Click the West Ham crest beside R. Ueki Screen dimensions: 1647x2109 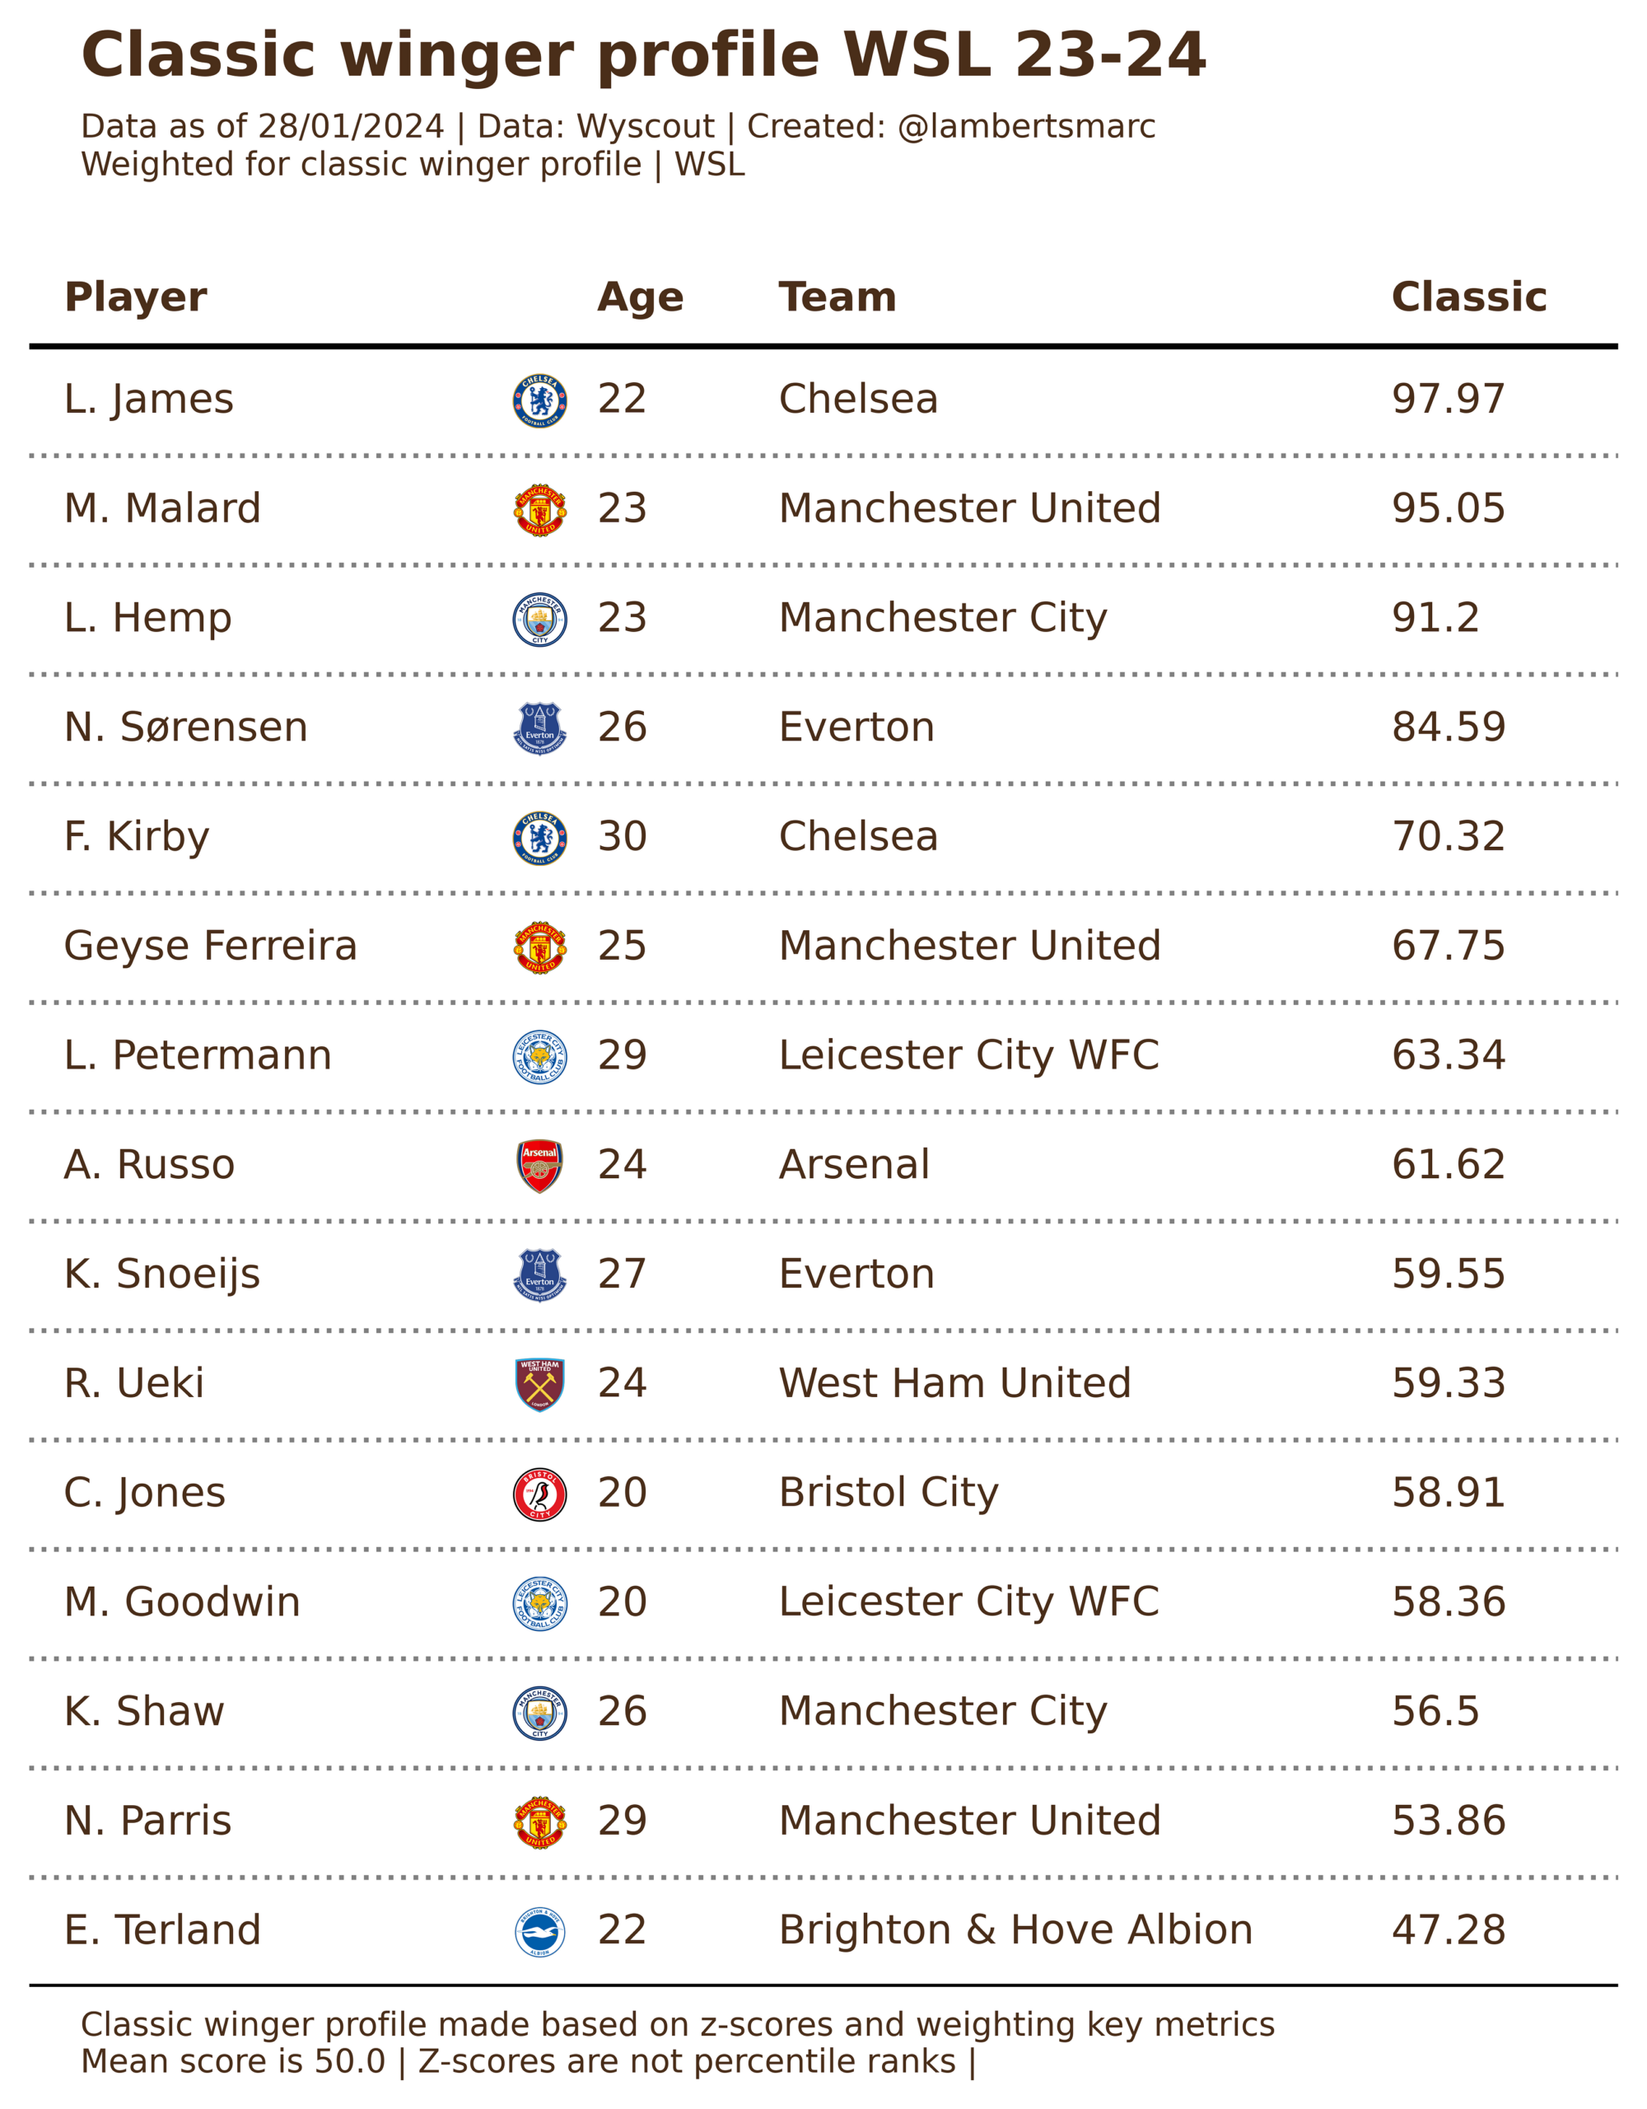pos(539,1384)
